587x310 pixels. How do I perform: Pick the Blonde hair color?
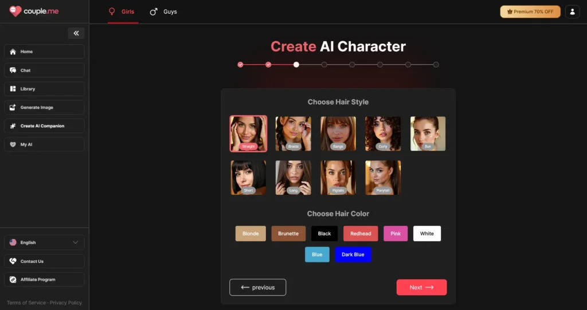click(x=251, y=234)
